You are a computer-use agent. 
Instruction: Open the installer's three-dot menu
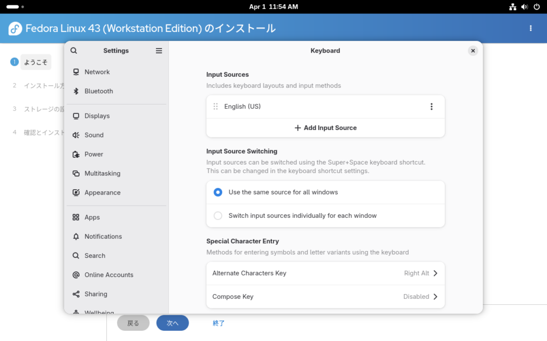(530, 28)
